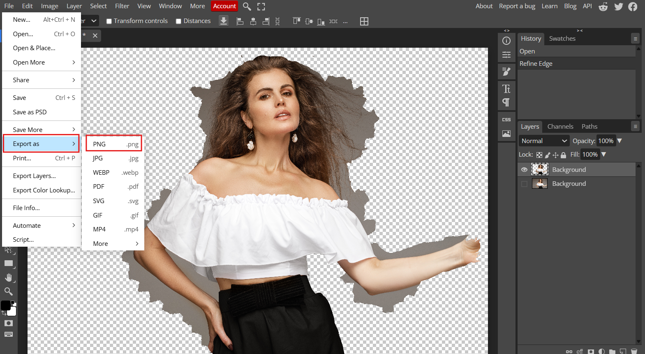Expand the Fill value arrow
Image resolution: width=645 pixels, height=354 pixels.
tap(603, 155)
